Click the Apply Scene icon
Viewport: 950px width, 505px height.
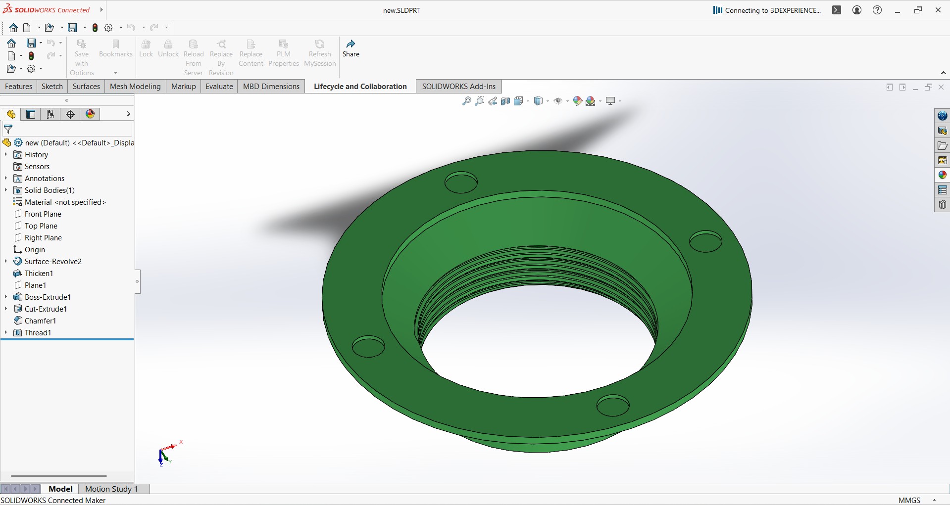click(x=591, y=101)
